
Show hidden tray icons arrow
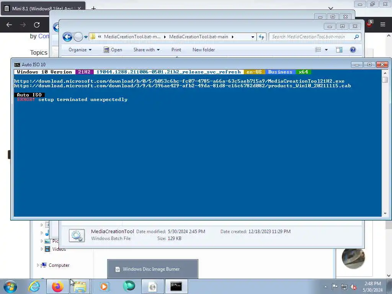[325, 287]
